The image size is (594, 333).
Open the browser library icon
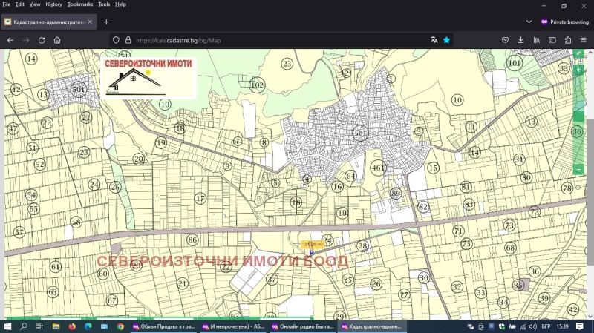(x=536, y=40)
